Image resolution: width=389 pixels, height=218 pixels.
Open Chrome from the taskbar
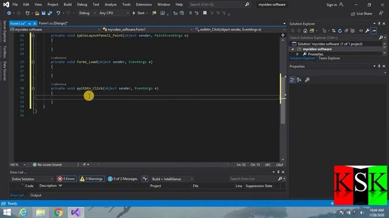coord(58,213)
